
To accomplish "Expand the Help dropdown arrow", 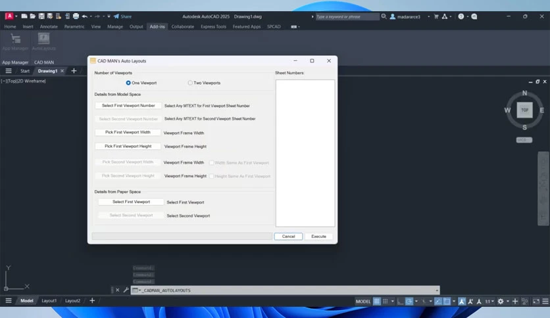I will pos(468,16).
